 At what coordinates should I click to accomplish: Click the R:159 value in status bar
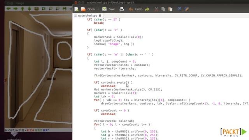tap(30, 130)
